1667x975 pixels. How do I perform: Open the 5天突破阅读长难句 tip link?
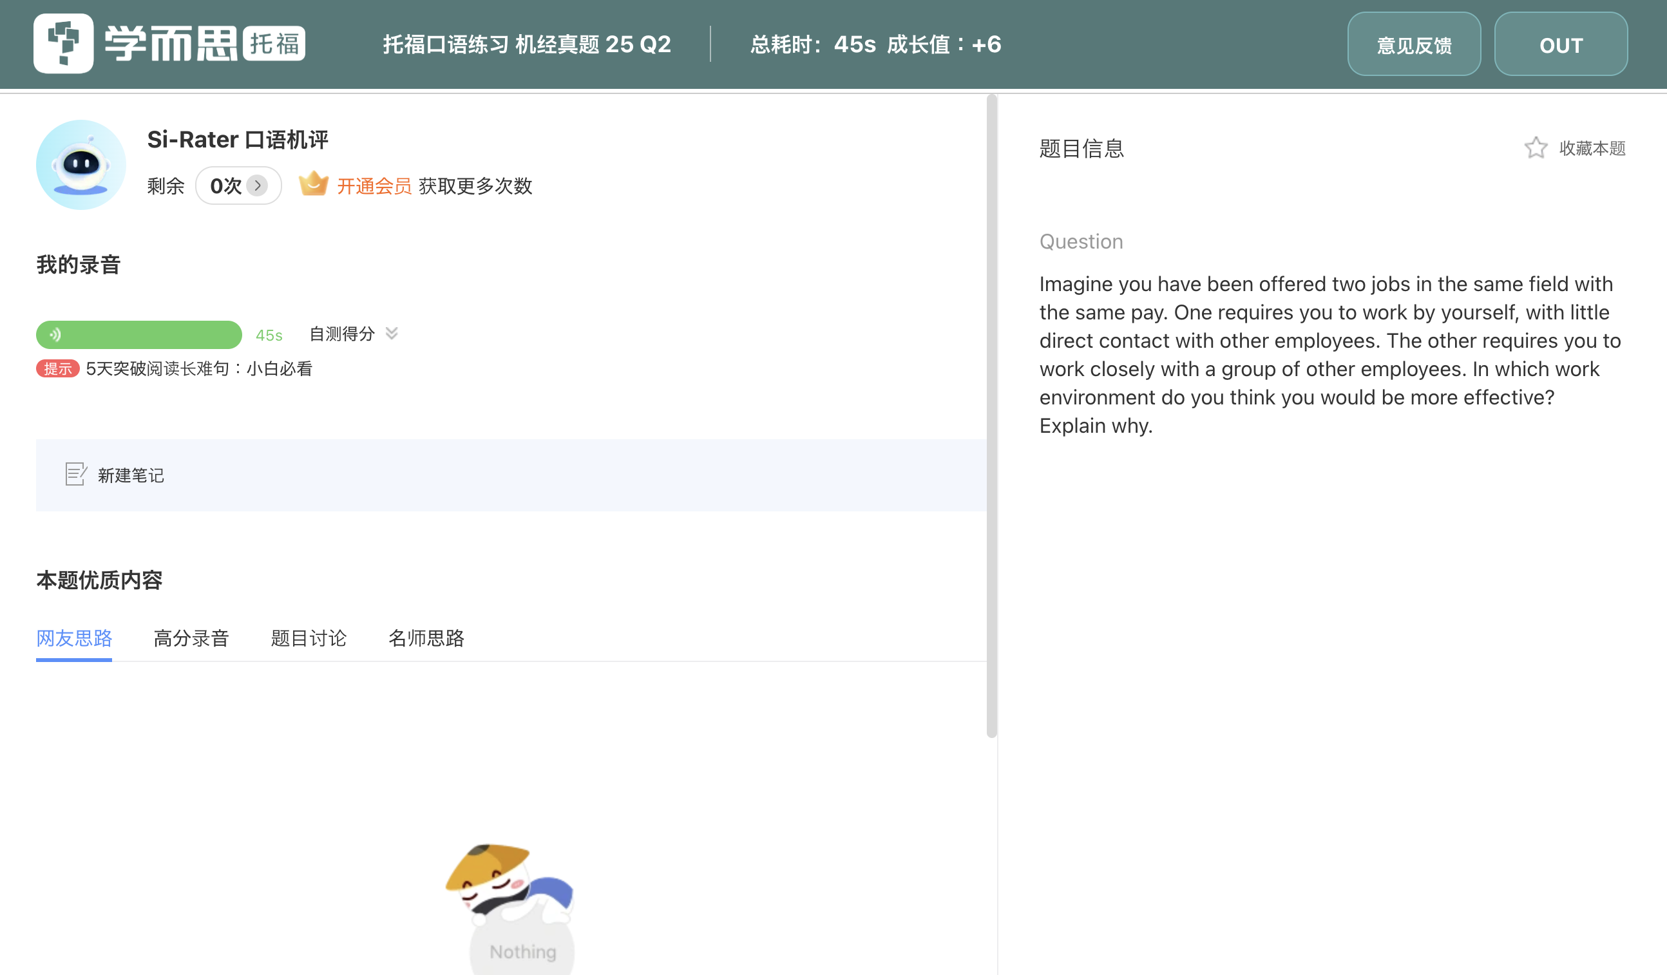tap(198, 368)
